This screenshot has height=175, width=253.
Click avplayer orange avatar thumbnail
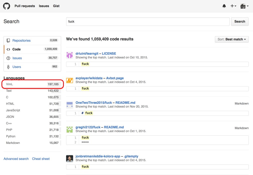tap(70, 80)
